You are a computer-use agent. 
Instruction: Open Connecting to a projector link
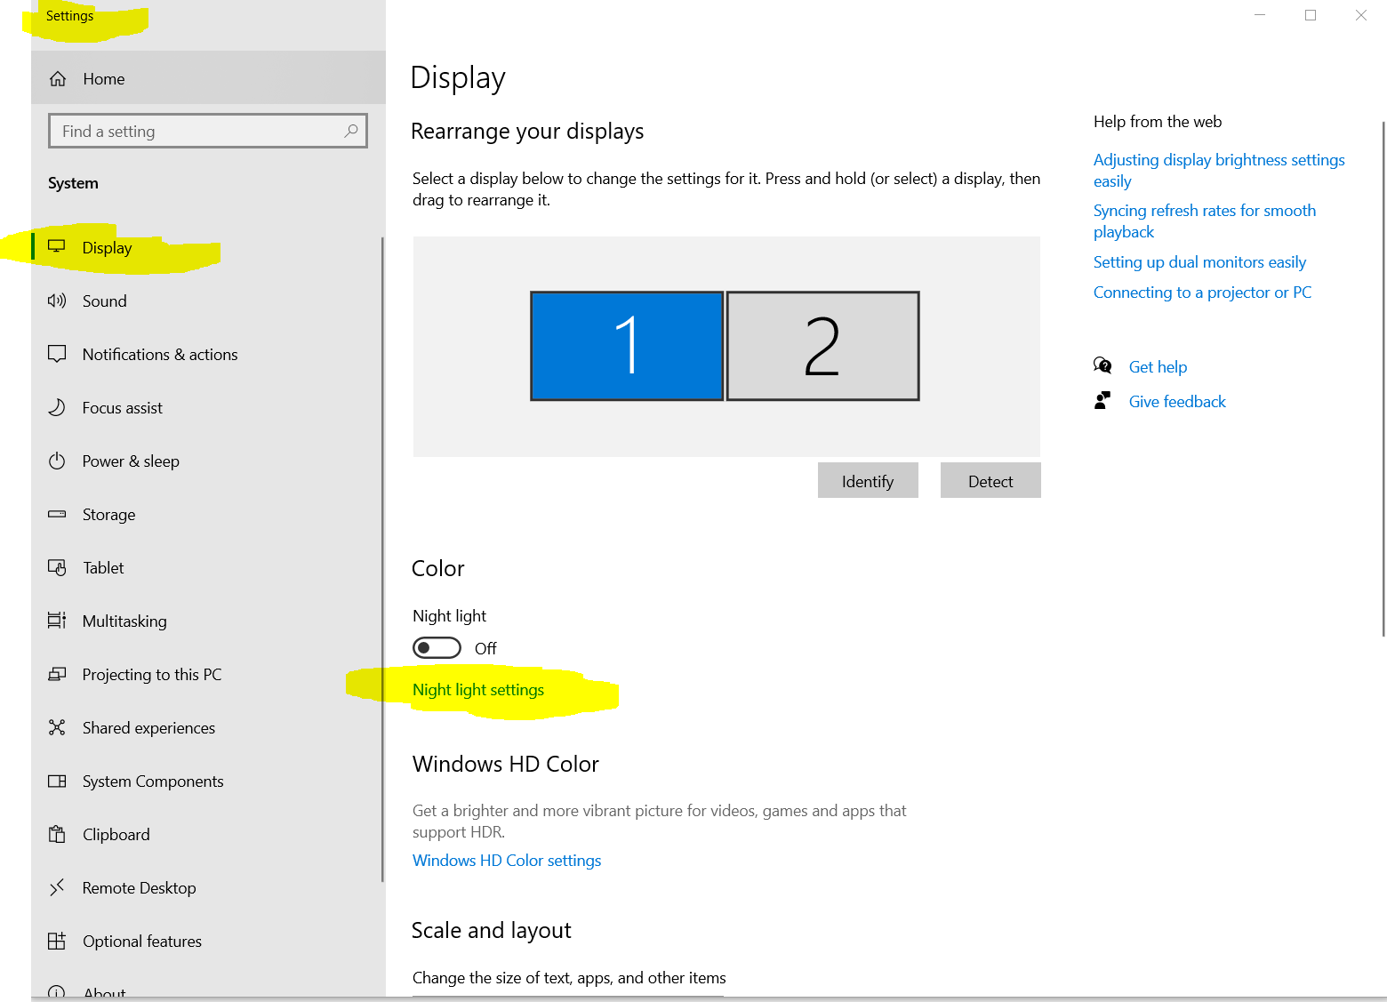[1202, 293]
